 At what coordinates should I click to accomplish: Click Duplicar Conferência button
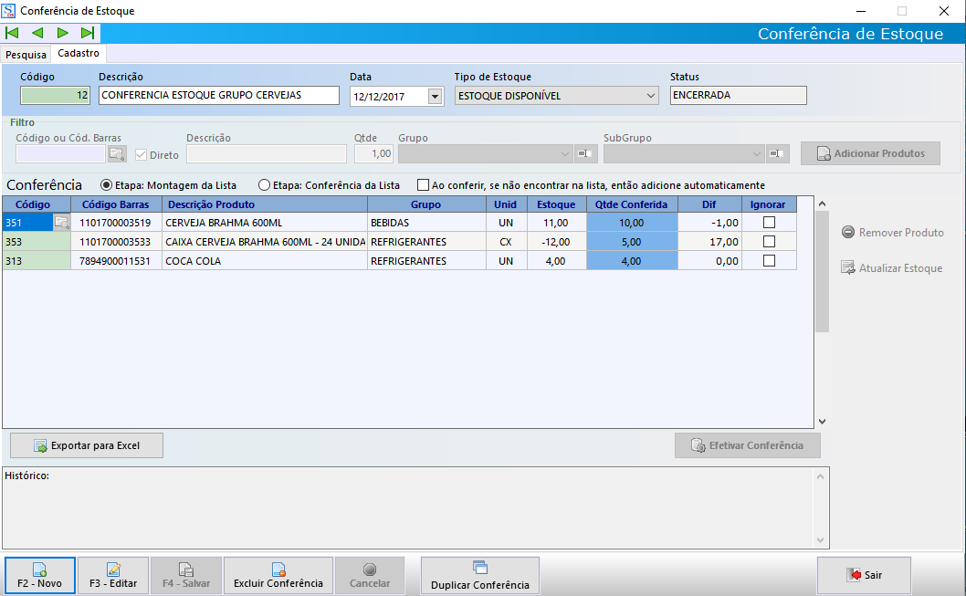point(479,576)
